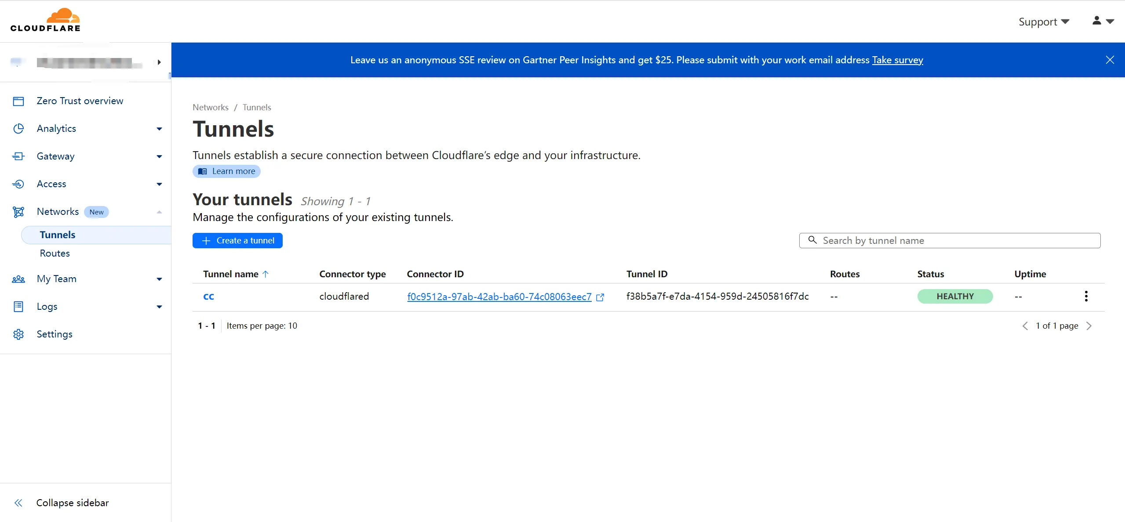
Task: Click the Zero Trust overview icon
Action: 18,101
